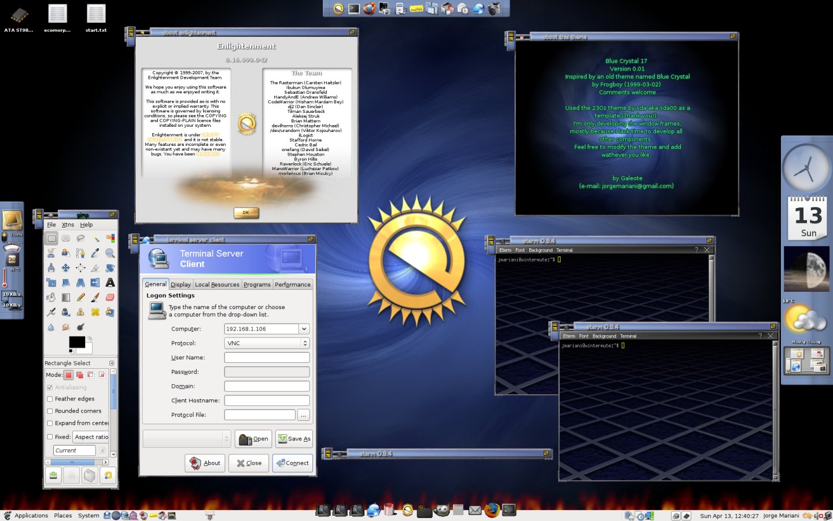833x521 pixels.
Task: Click the Save As button
Action: click(x=294, y=439)
